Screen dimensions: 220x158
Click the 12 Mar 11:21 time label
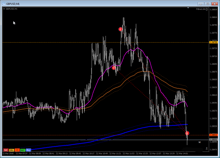pyautogui.click(x=115, y=153)
